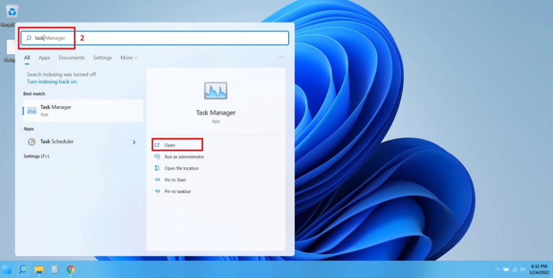Viewport: 553px width, 278px height.
Task: Click the taskbar Search icon
Action: tap(23, 270)
